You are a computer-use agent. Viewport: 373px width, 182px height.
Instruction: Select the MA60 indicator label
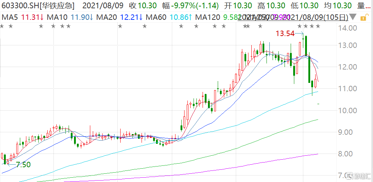[x=156, y=17]
